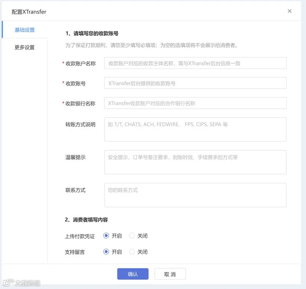Confirm settings with the 确认 button
The height and width of the screenshot is (289, 306).
point(133,274)
